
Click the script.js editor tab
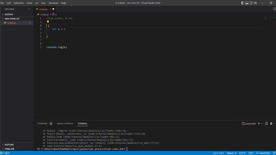(x=43, y=9)
